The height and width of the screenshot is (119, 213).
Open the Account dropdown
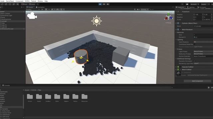pos(194,4)
